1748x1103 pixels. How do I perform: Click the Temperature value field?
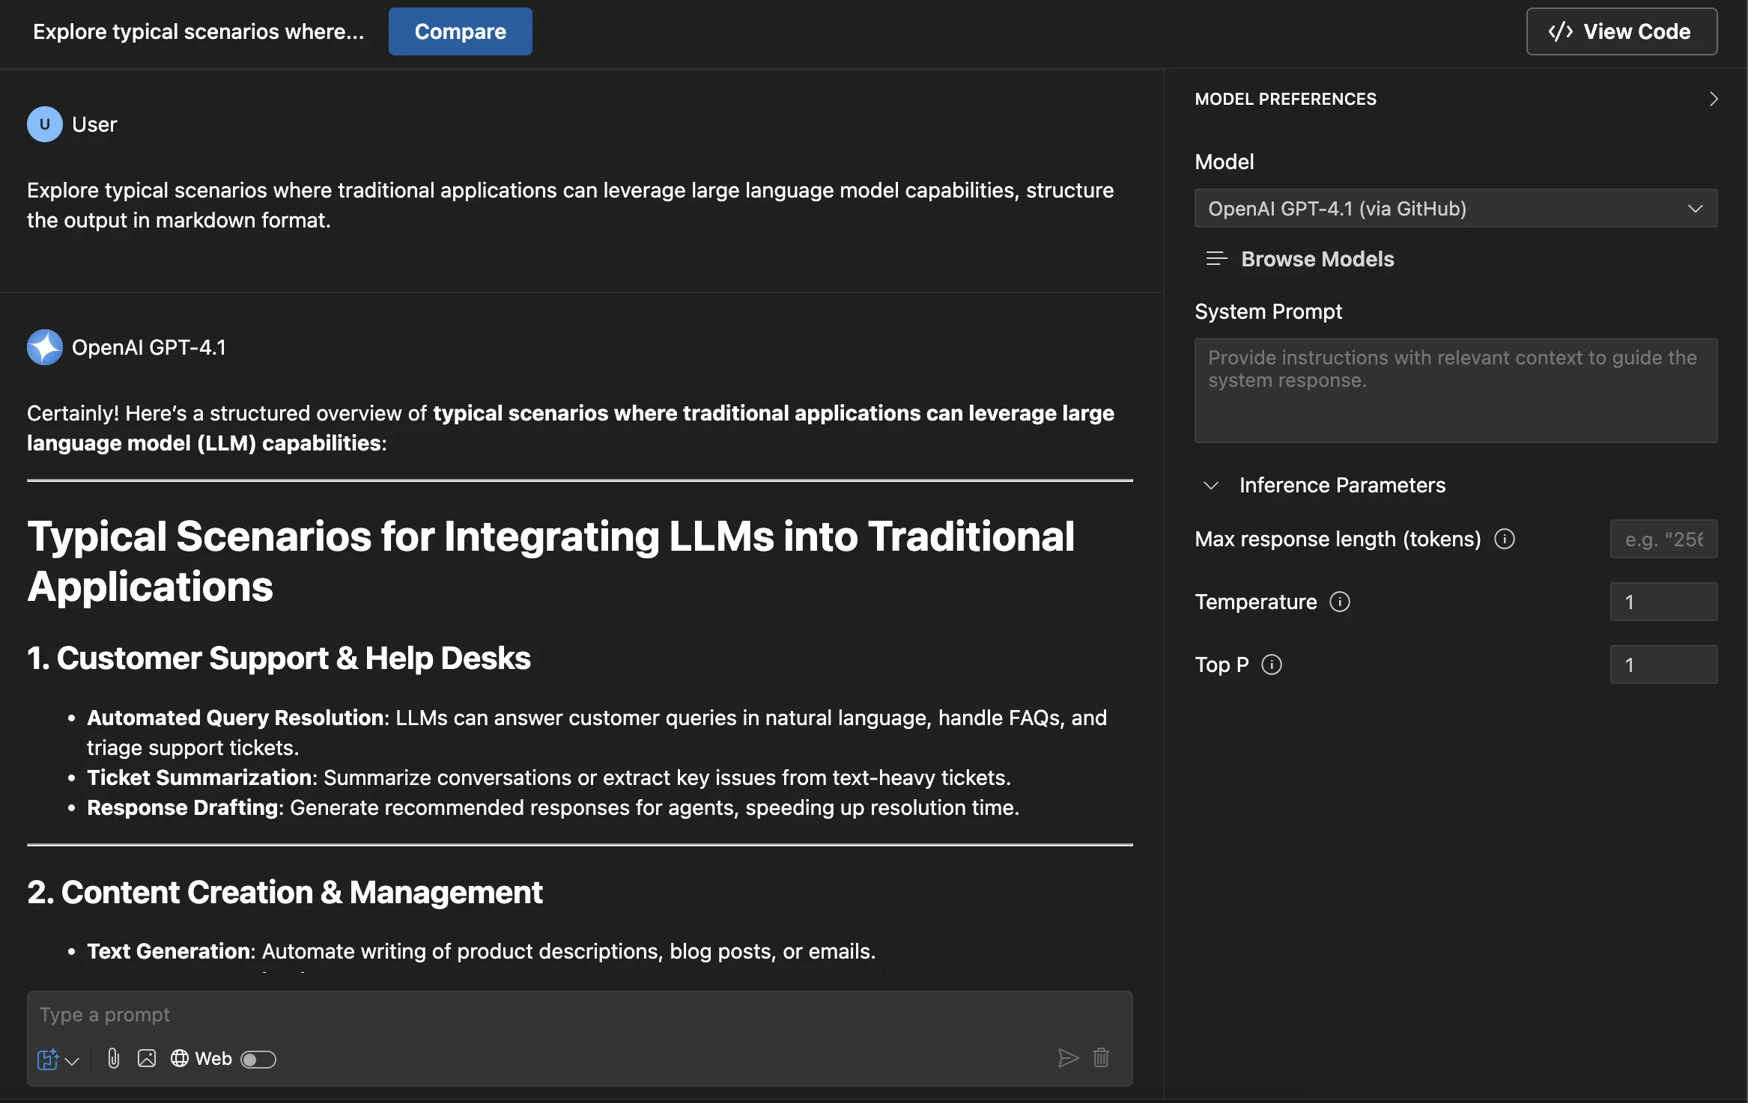pos(1664,602)
